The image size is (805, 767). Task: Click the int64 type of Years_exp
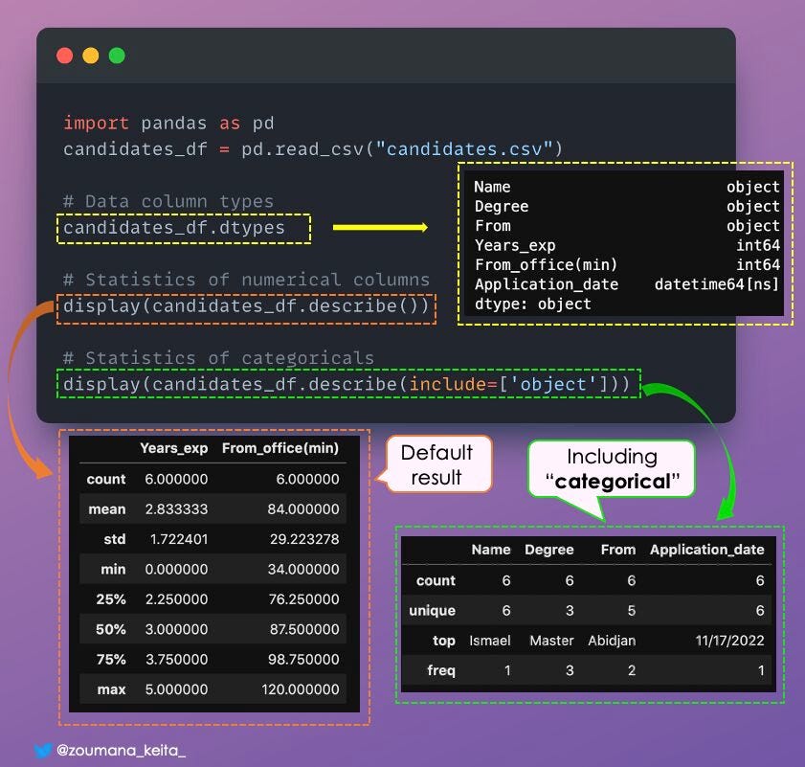point(758,245)
